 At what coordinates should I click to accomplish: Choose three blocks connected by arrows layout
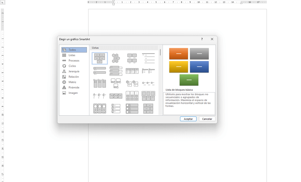(116, 96)
